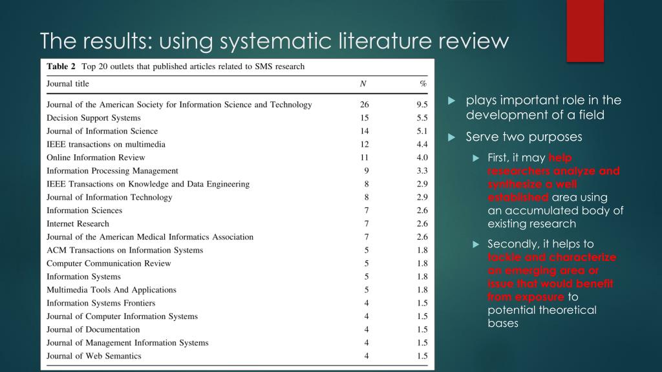Select the N value "9" for Information Processing Management

[367, 170]
